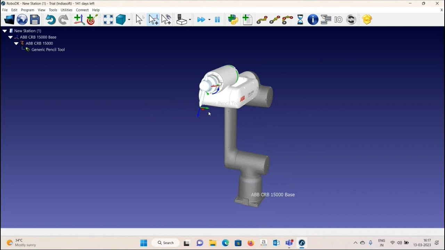The image size is (445, 250).
Task: Open Microsoft Edge from the taskbar
Action: tap(226, 243)
